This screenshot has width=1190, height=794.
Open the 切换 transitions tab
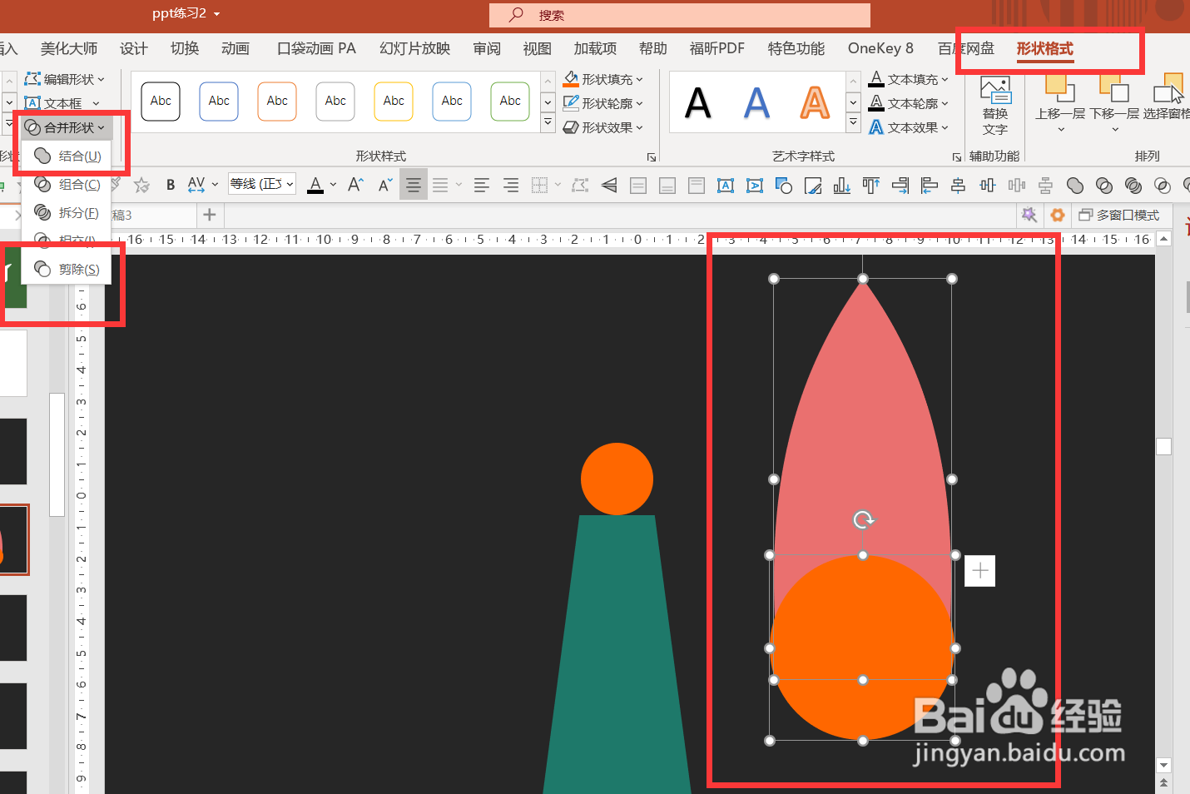[x=185, y=48]
